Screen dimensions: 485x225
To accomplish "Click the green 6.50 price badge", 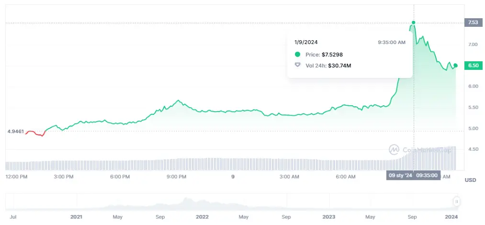I will point(473,66).
